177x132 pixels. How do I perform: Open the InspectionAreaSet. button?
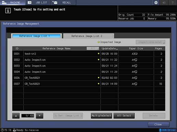point(150,42)
